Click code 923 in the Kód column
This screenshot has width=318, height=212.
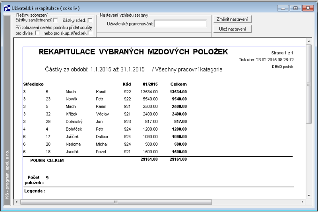pyautogui.click(x=127, y=122)
